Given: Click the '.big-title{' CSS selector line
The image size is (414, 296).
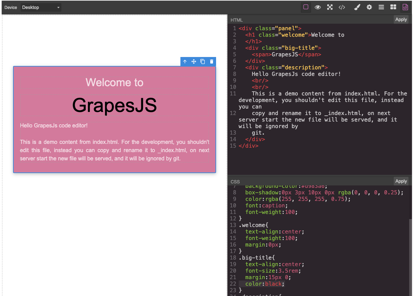Looking at the screenshot, I should point(257,258).
